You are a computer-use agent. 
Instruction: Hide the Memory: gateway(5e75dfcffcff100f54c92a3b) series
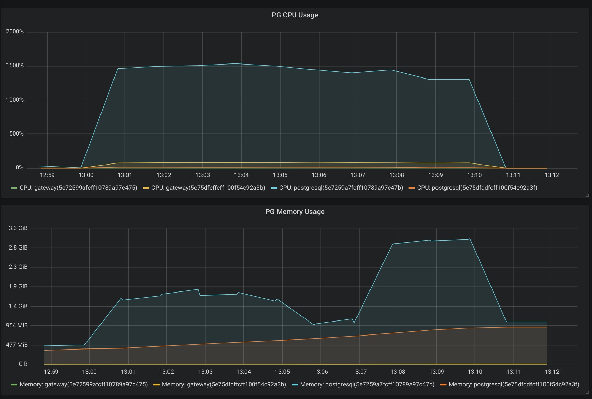(224, 384)
